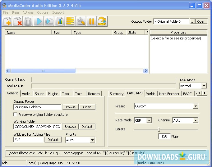Viewport: 212px width, 167px height.
Task: Click the Idle status bar entry
Action: (13, 163)
